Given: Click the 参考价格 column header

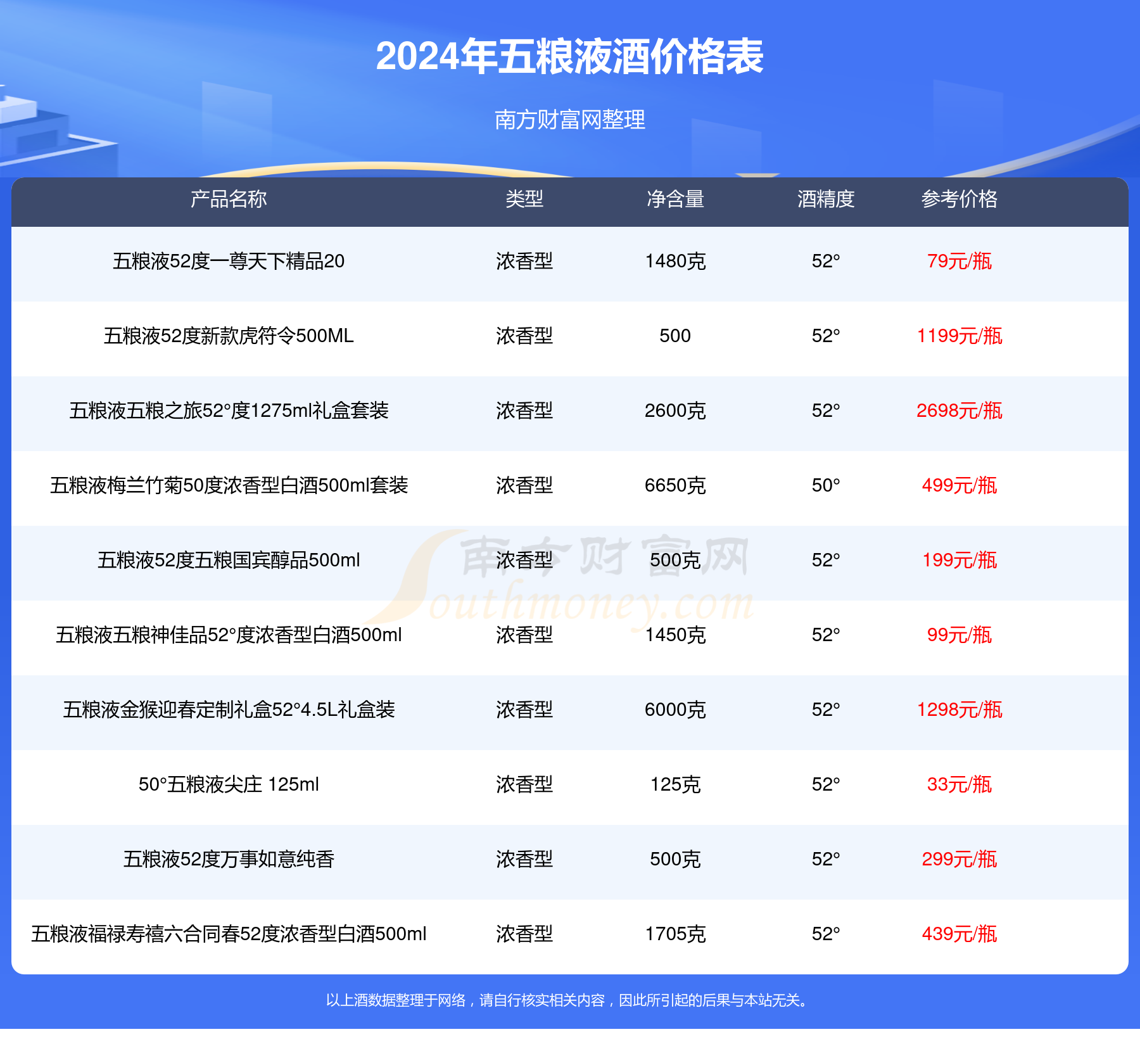Looking at the screenshot, I should tap(959, 199).
